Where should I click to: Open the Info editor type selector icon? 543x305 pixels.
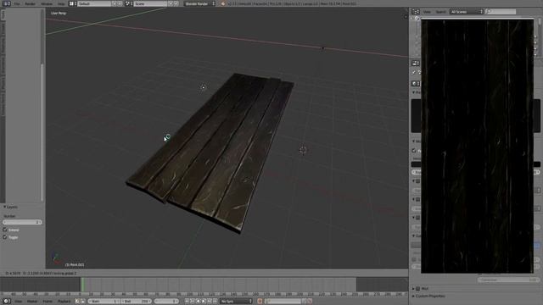coord(6,3)
